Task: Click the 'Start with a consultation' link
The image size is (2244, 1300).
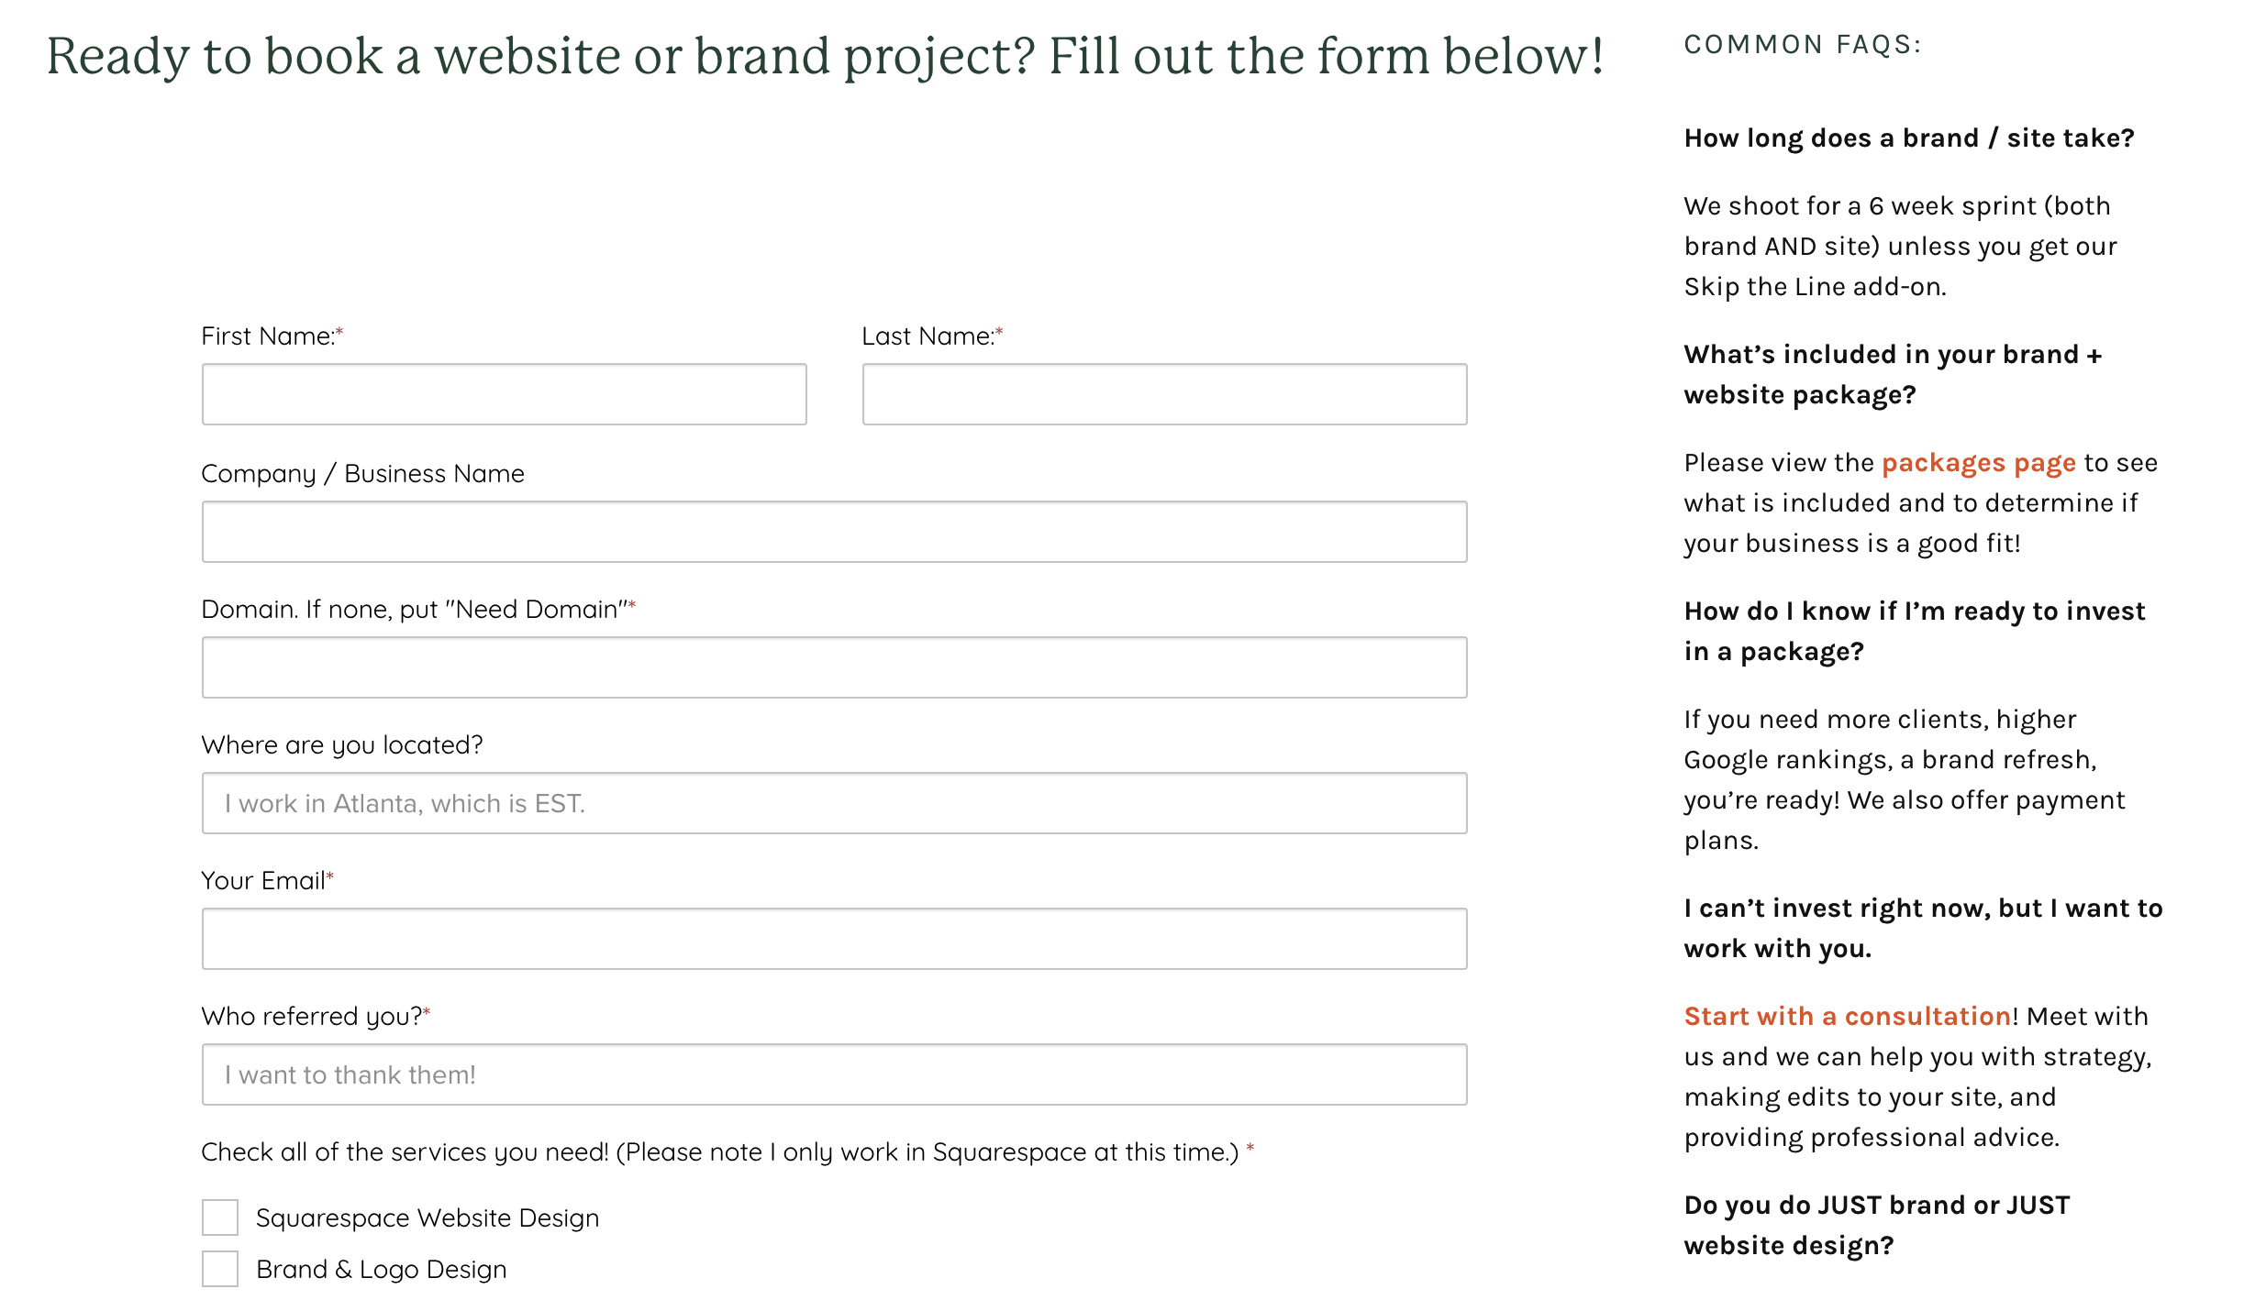Action: coord(1847,1016)
